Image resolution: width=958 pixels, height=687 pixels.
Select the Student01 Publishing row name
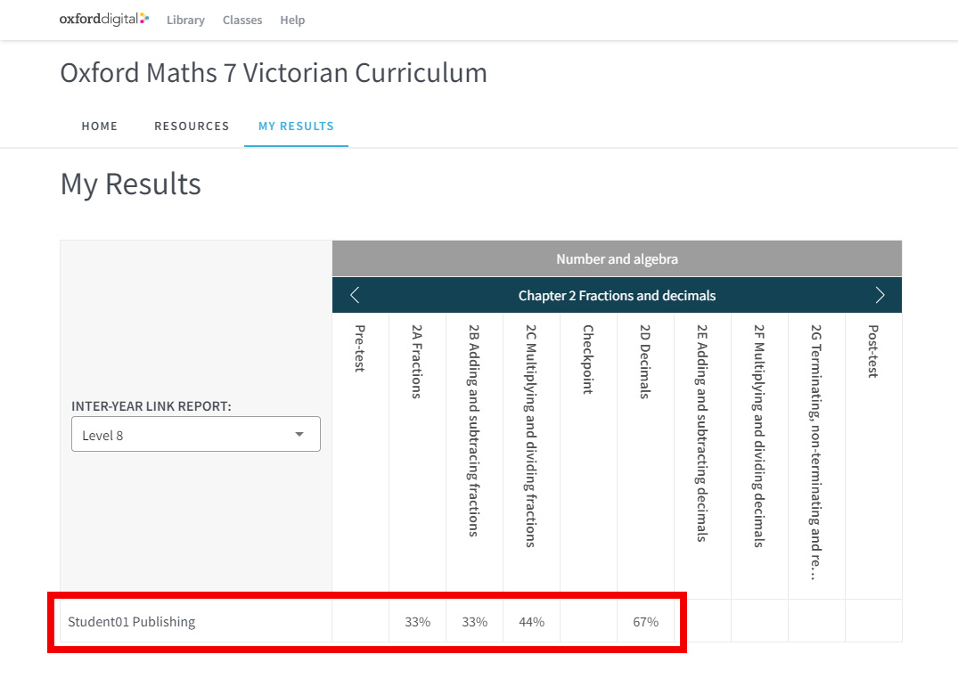(x=132, y=622)
